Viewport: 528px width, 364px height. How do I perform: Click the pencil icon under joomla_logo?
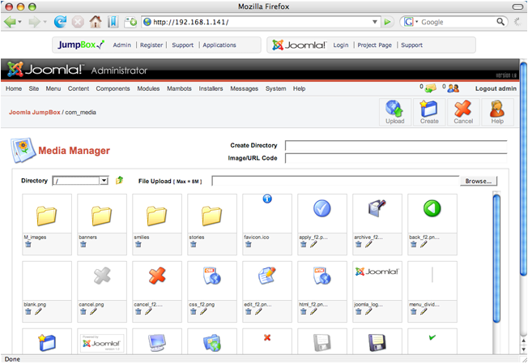(x=368, y=311)
